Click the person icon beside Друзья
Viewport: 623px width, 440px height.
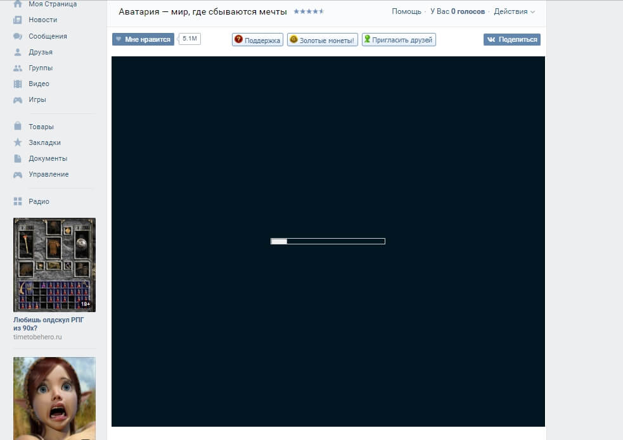pyautogui.click(x=18, y=52)
